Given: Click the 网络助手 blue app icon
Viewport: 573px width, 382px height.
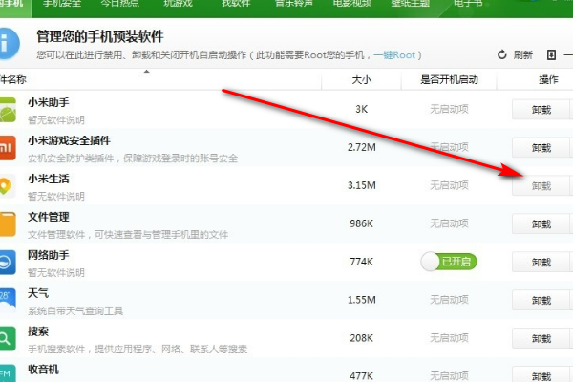Looking at the screenshot, I should 8,262.
